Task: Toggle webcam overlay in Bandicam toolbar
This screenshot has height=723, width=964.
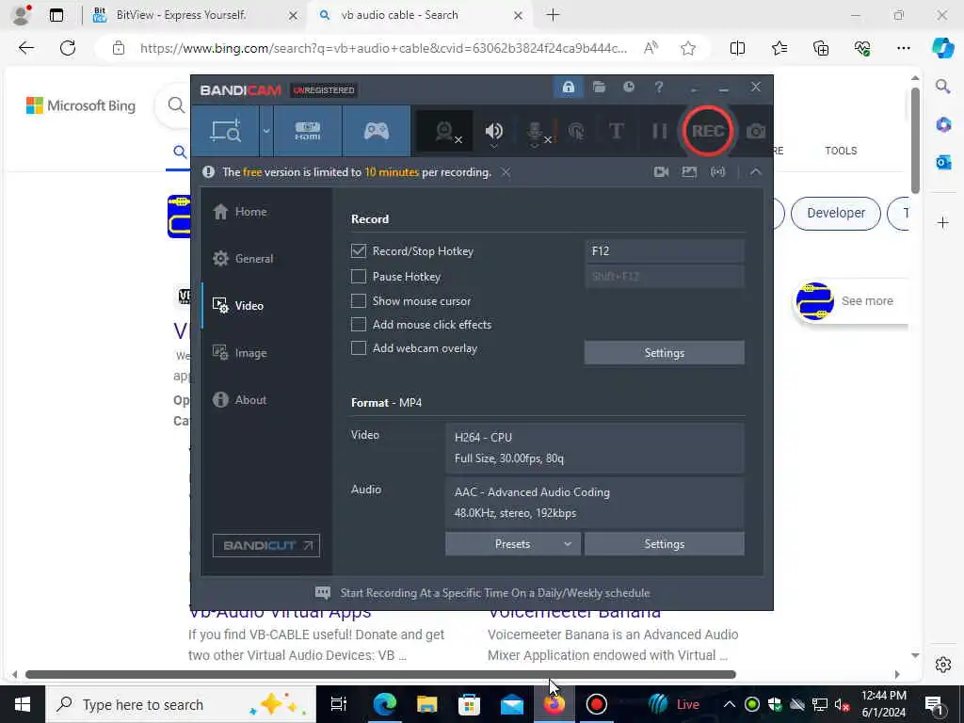Action: point(445,131)
